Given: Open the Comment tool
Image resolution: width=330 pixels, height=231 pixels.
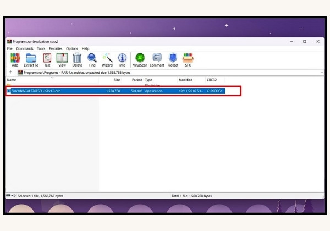Looking at the screenshot, I should pyautogui.click(x=157, y=60).
